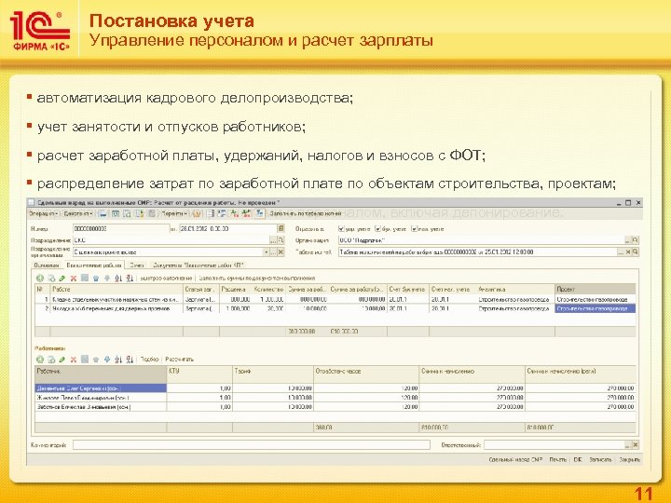671x503 pixels.
Task: Click the first toolbar icon after Действия menu
Action: (x=103, y=213)
